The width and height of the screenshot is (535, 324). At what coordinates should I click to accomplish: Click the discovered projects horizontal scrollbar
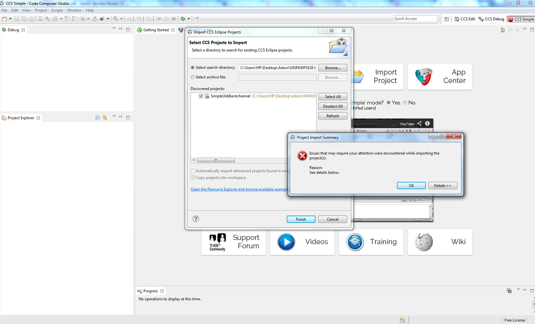pos(216,160)
